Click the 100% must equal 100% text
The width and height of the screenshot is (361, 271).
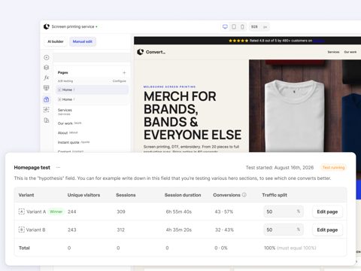click(290, 248)
